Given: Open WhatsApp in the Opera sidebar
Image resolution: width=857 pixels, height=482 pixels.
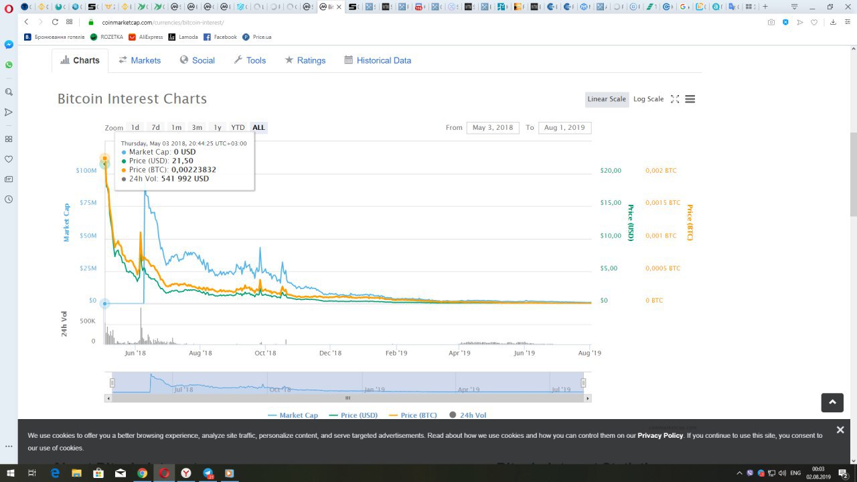Looking at the screenshot, I should coord(9,65).
